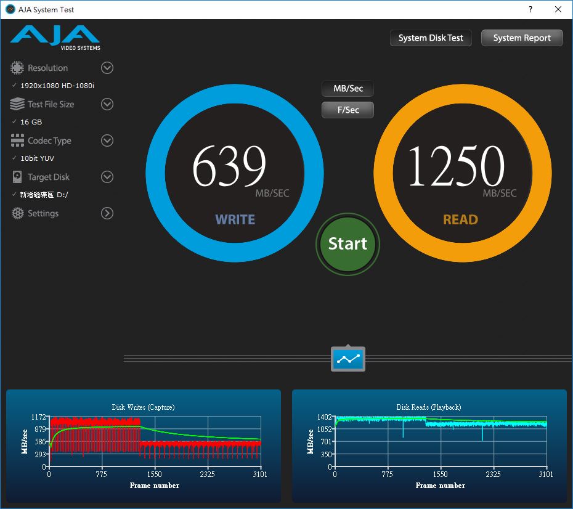Click the AJA Video Systems logo
This screenshot has width=573, height=509.
pyautogui.click(x=55, y=38)
